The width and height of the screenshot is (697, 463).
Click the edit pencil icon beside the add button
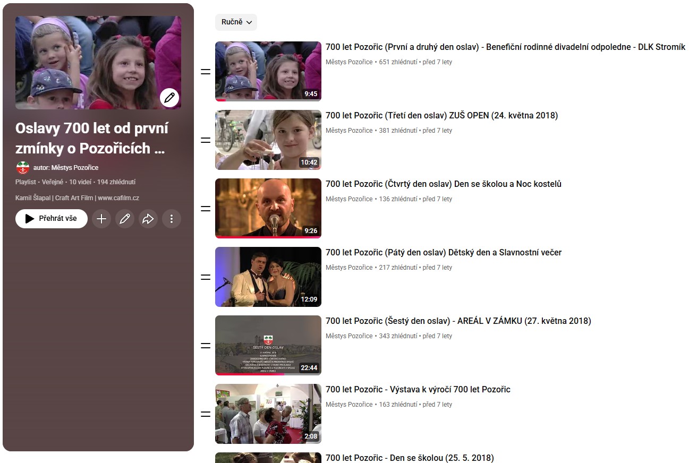tap(125, 219)
